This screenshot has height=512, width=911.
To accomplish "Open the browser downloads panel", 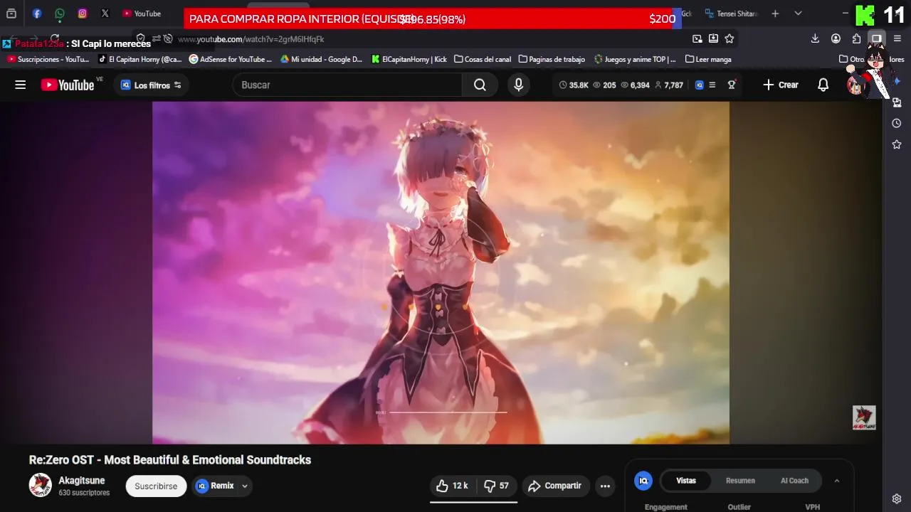I will click(x=816, y=39).
